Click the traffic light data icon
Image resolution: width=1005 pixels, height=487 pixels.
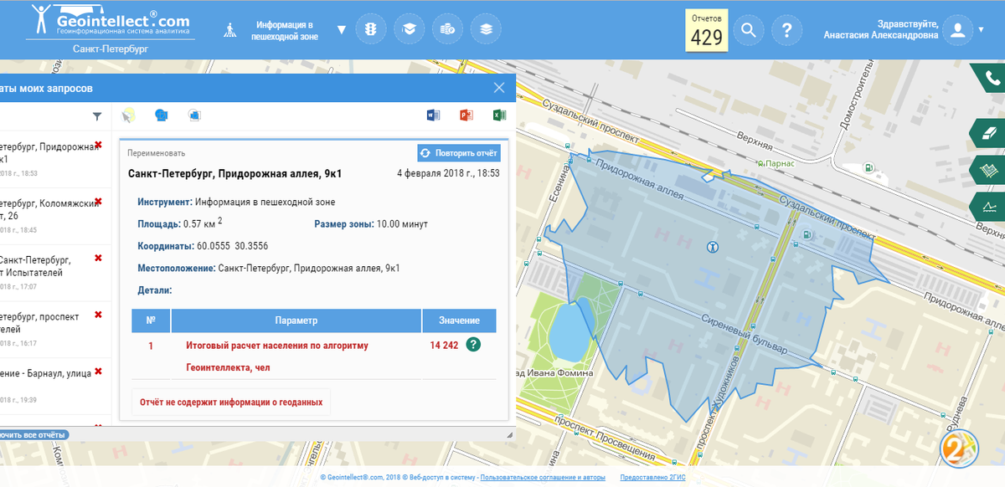(x=371, y=28)
